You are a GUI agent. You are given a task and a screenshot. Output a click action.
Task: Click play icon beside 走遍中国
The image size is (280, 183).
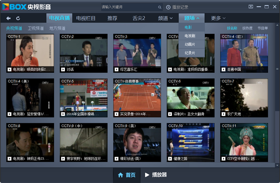click(224, 69)
